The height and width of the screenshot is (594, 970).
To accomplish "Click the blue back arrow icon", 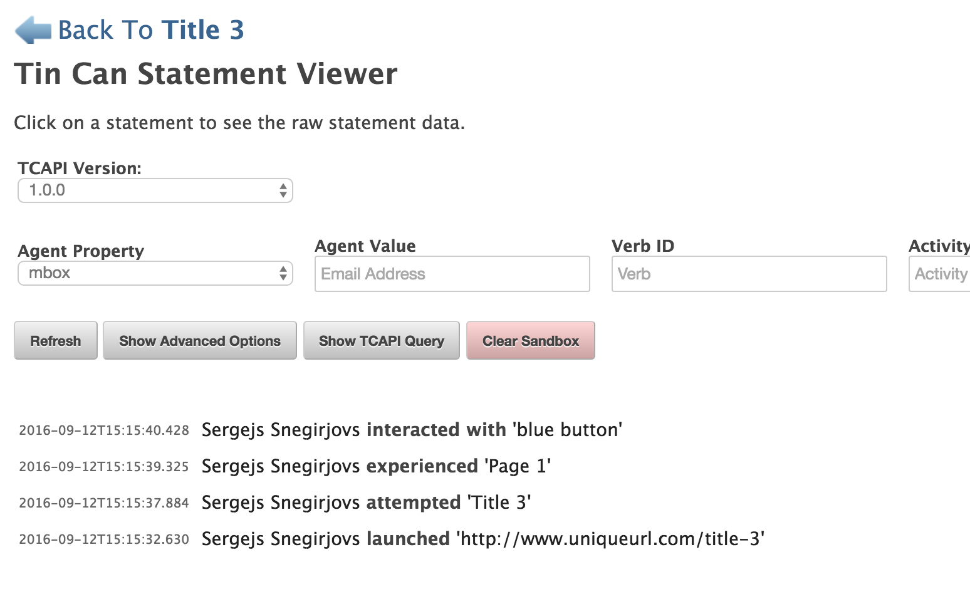I will tap(33, 30).
